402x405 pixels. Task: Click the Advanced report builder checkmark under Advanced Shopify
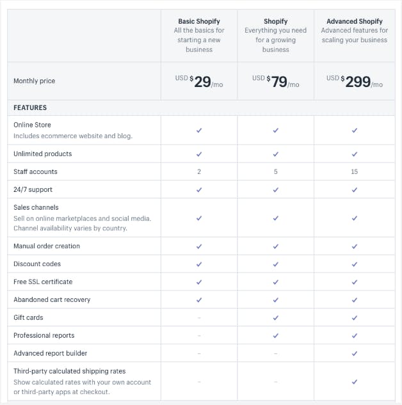pos(354,353)
